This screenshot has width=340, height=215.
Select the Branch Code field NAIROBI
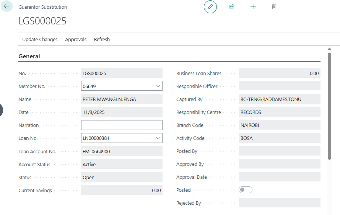pyautogui.click(x=279, y=125)
